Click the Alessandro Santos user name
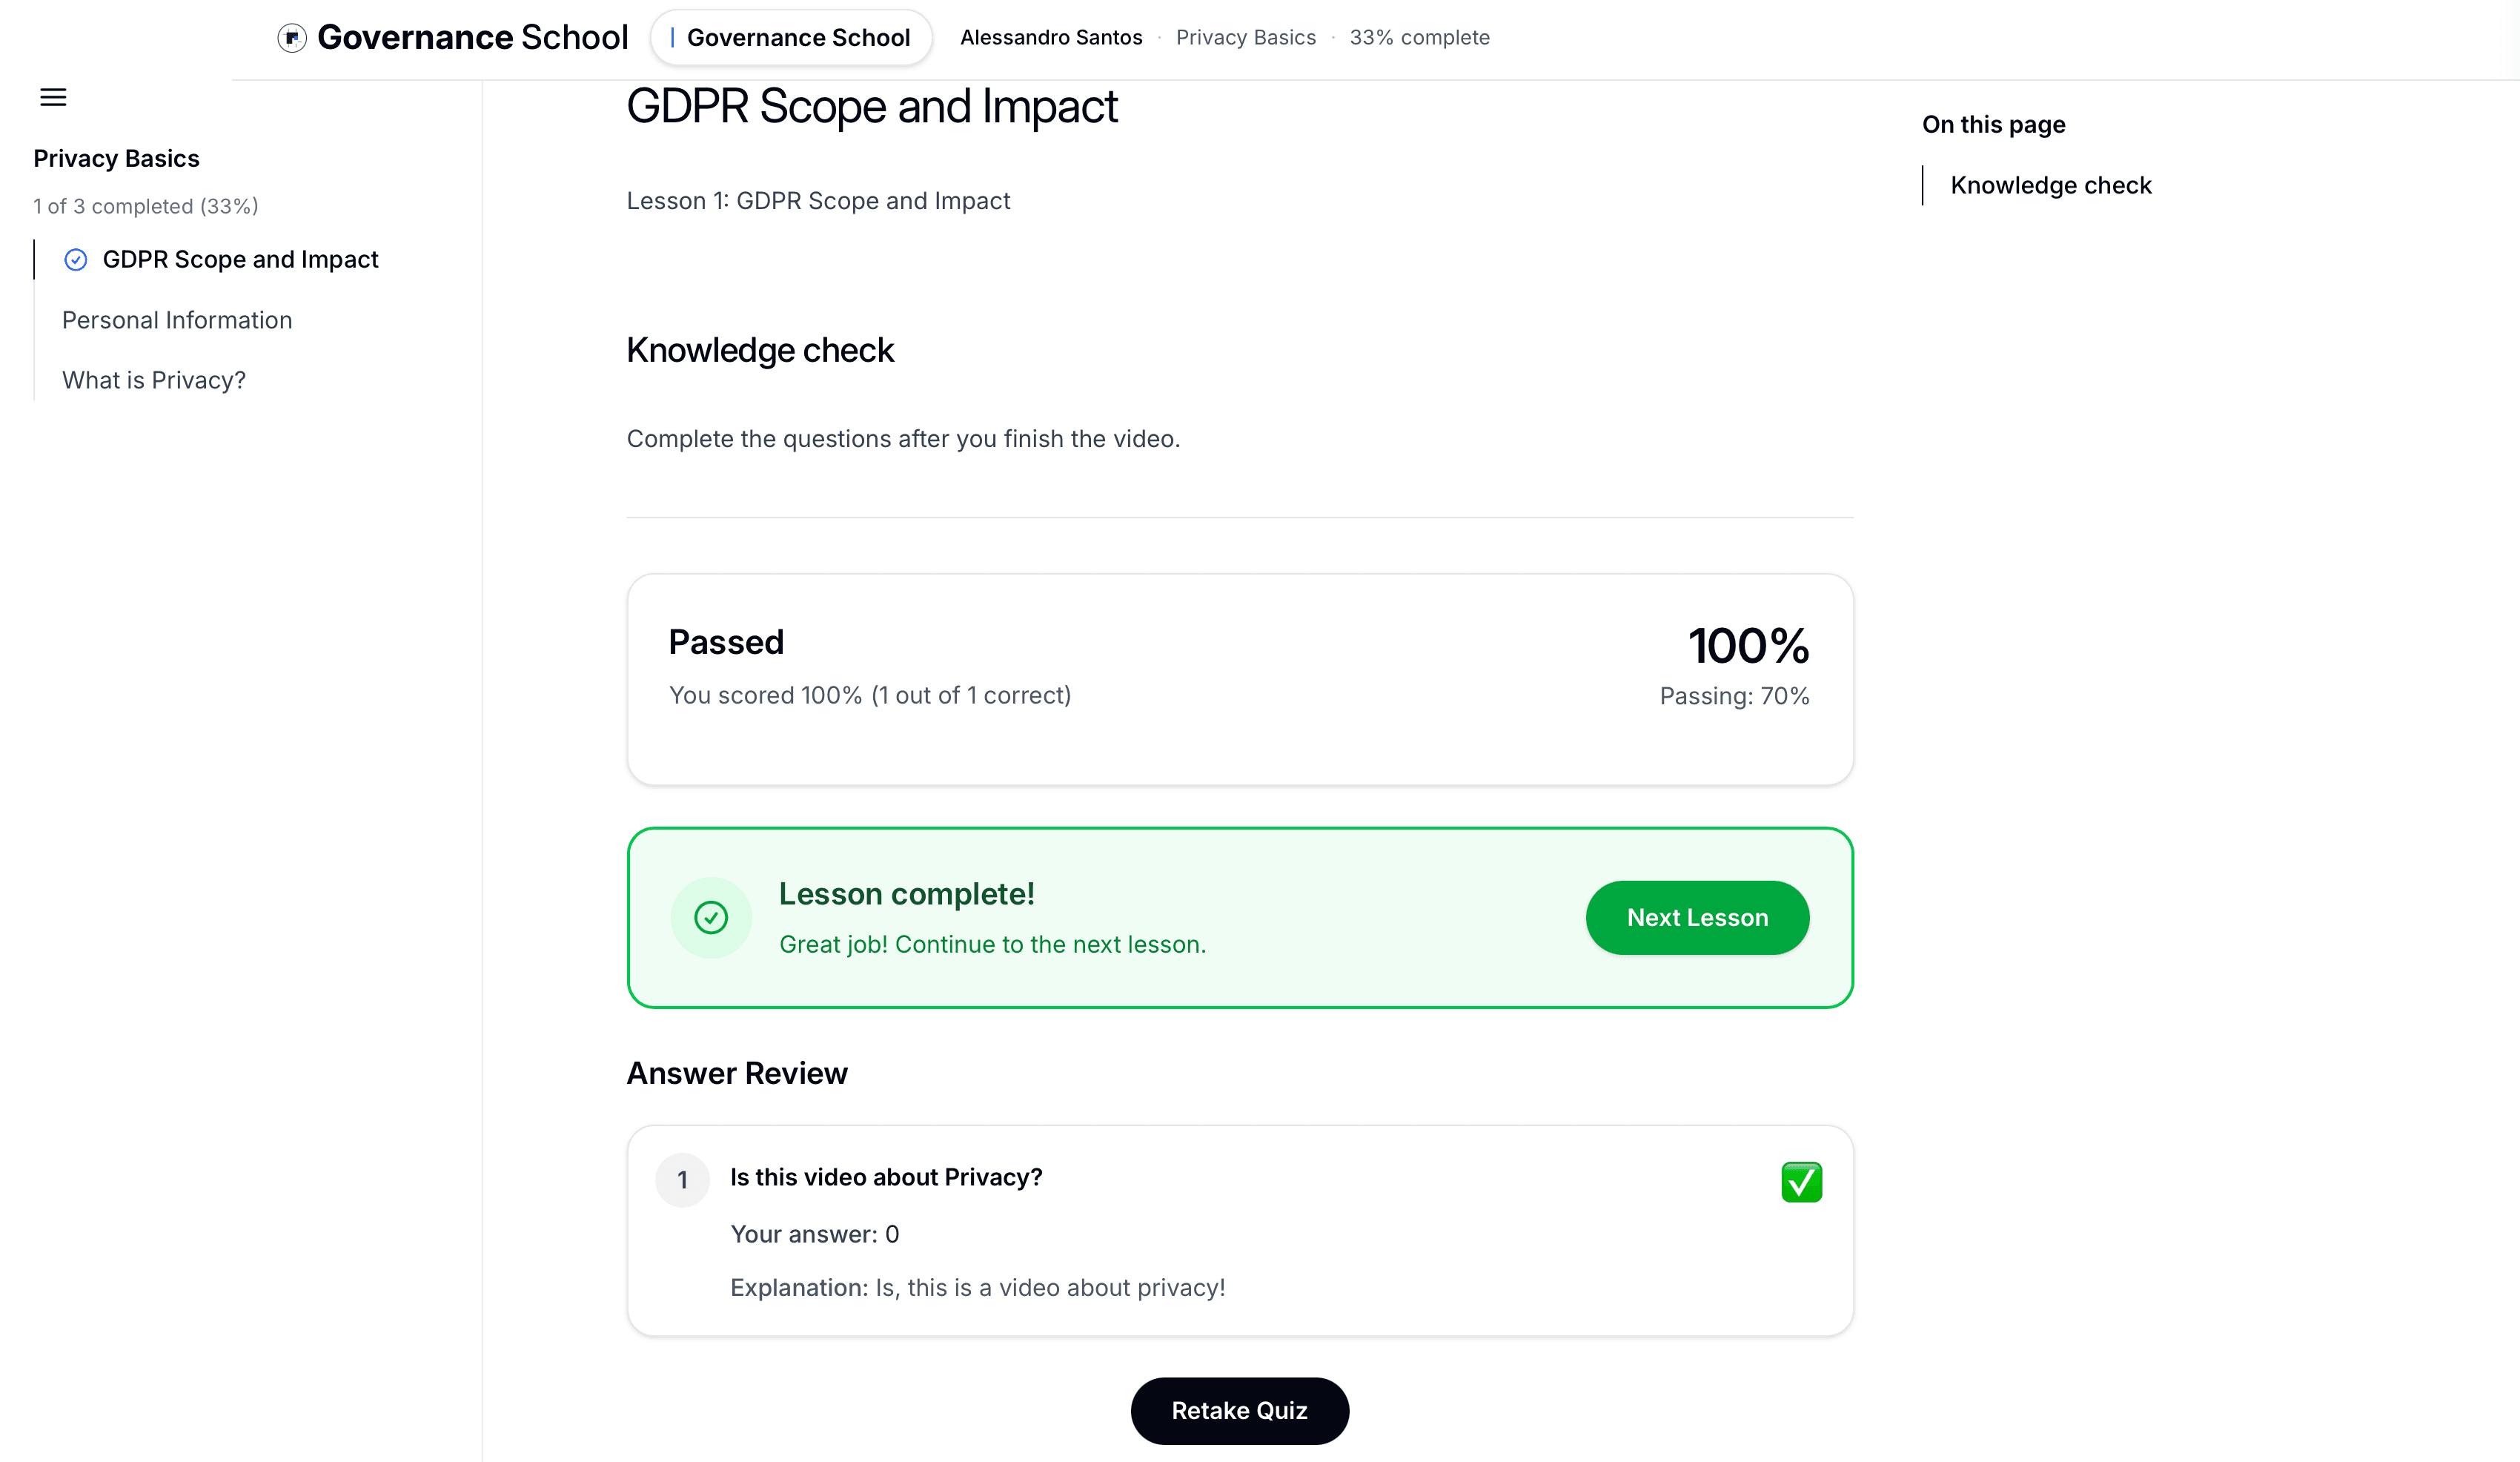 (1050, 38)
